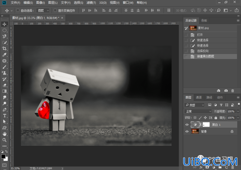The height and width of the screenshot is (170, 241).
Task: Select the History Brush tool
Action: coord(4,79)
